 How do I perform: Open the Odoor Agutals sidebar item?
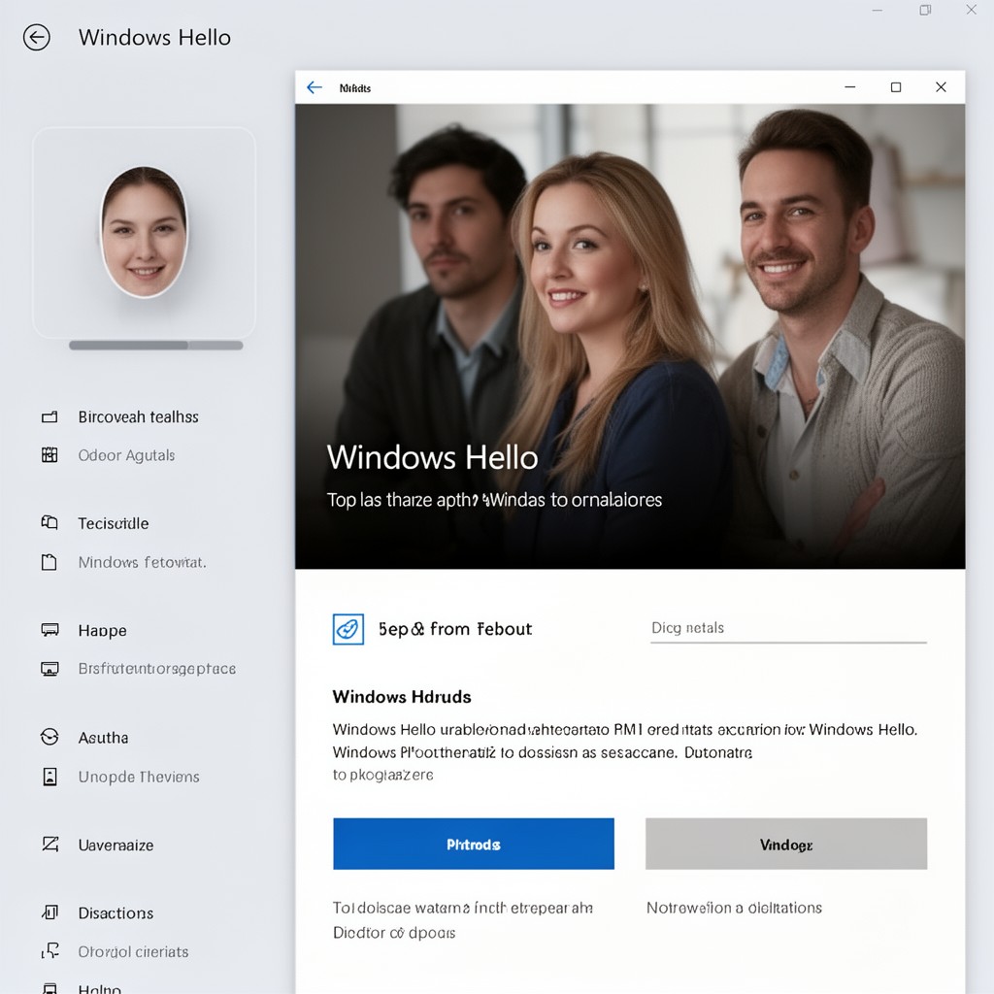pos(126,455)
